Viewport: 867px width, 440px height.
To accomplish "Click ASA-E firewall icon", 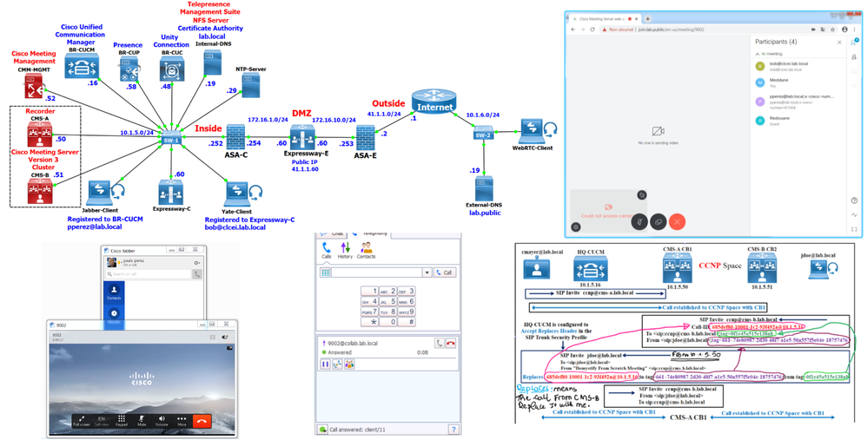I will 365,138.
